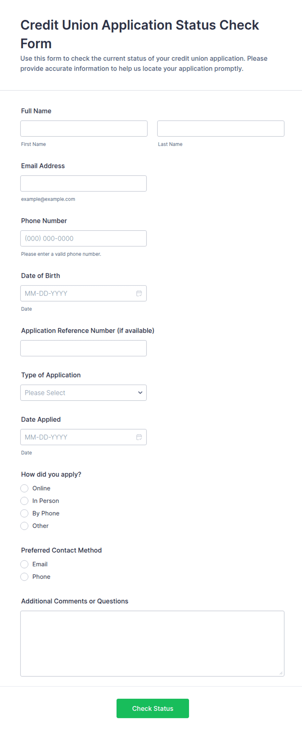The height and width of the screenshot is (734, 302).
Task: Select By Phone radio option
Action: (24, 513)
